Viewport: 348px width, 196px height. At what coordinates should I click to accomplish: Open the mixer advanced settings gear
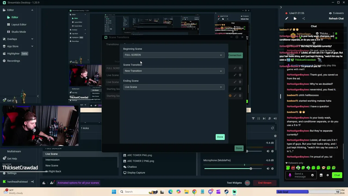point(275,136)
